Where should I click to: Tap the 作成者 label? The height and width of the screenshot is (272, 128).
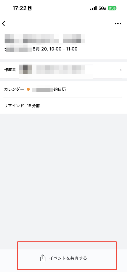pyautogui.click(x=10, y=70)
